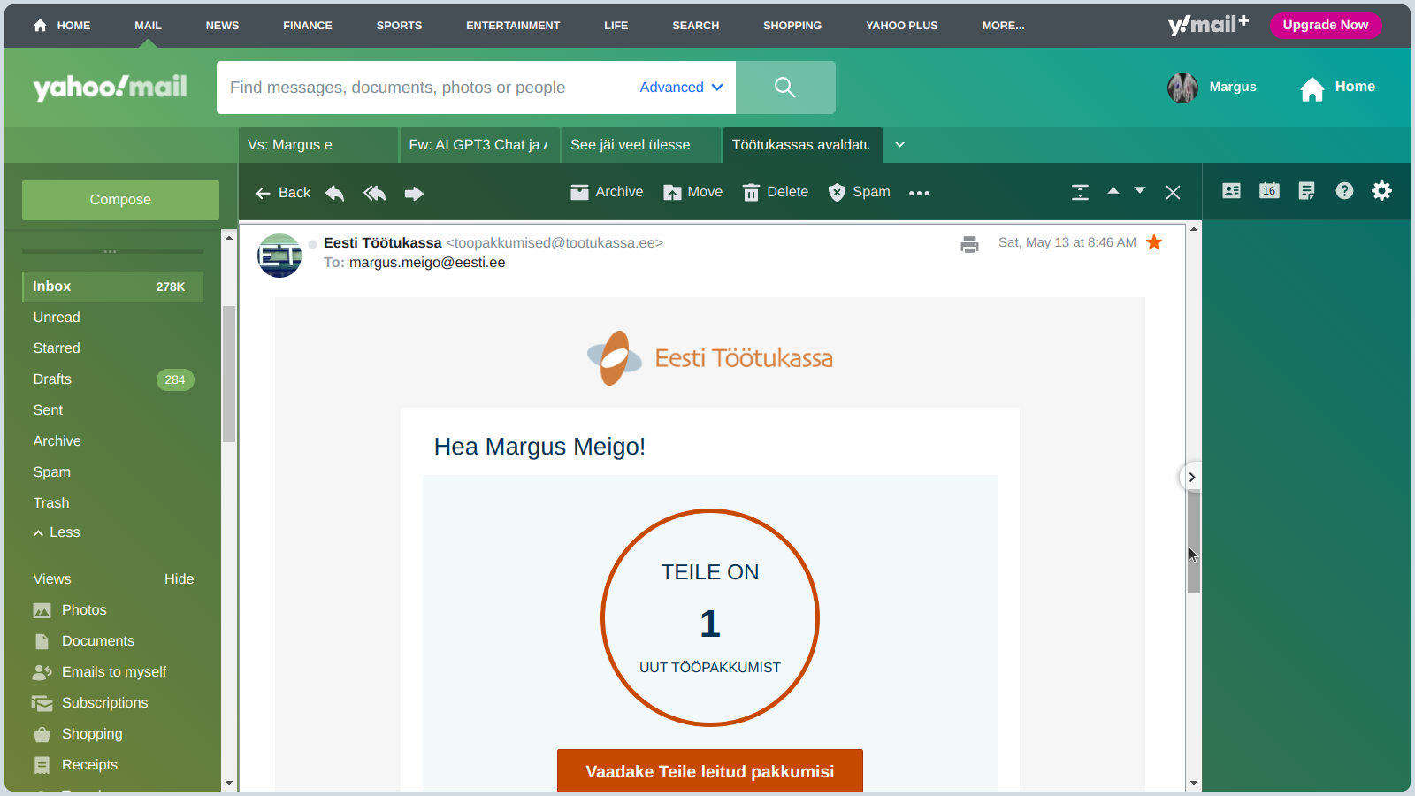Open the Margus profile avatar

click(1182, 88)
